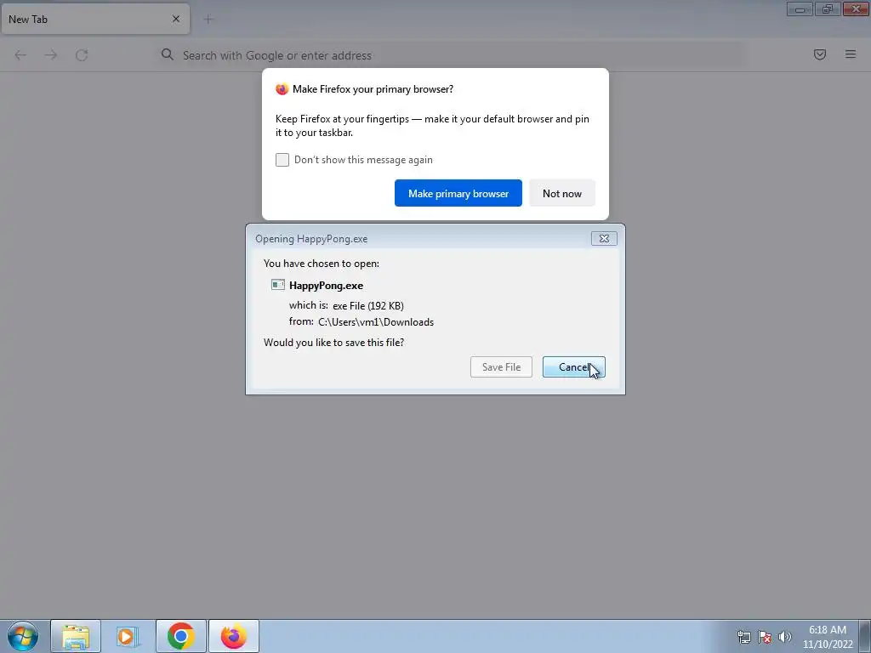Click the Firefox forward arrow
871x653 pixels.
(51, 55)
